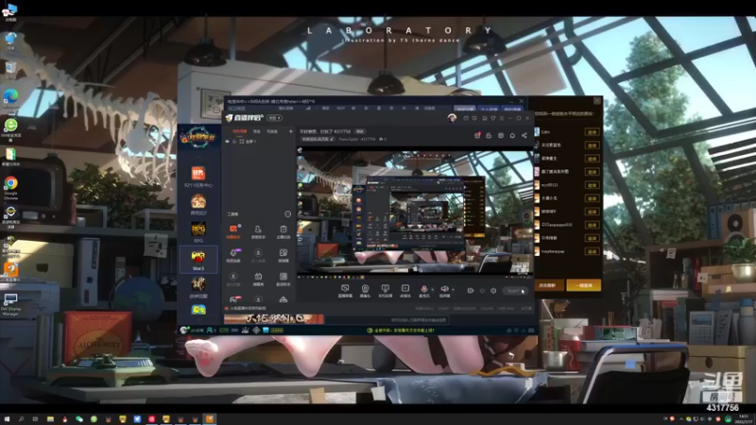Viewport: 756px width, 425px height.
Task: Click the user avatar in streaming app title bar
Action: [452, 118]
